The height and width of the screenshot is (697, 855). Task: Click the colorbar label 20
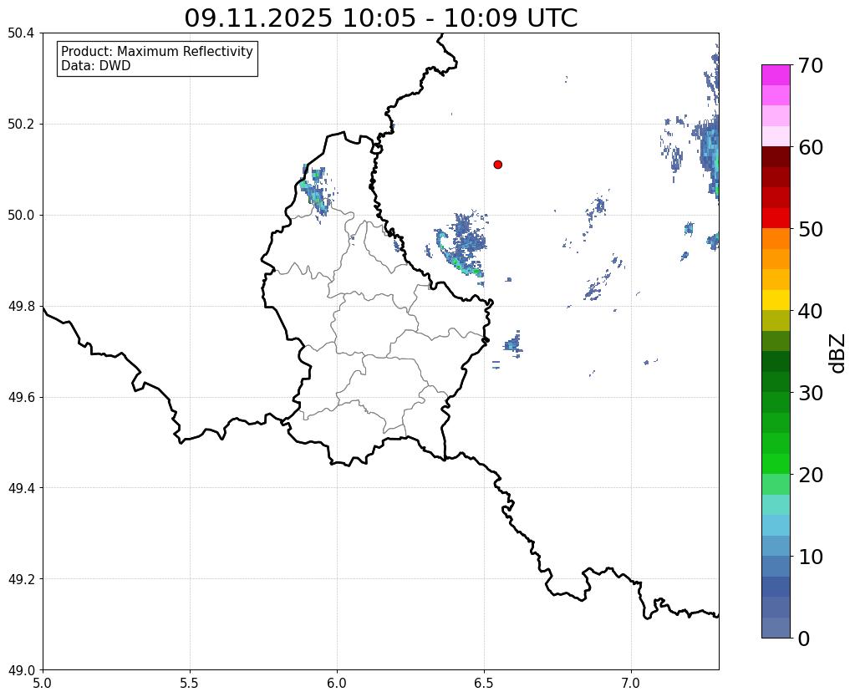pos(811,475)
